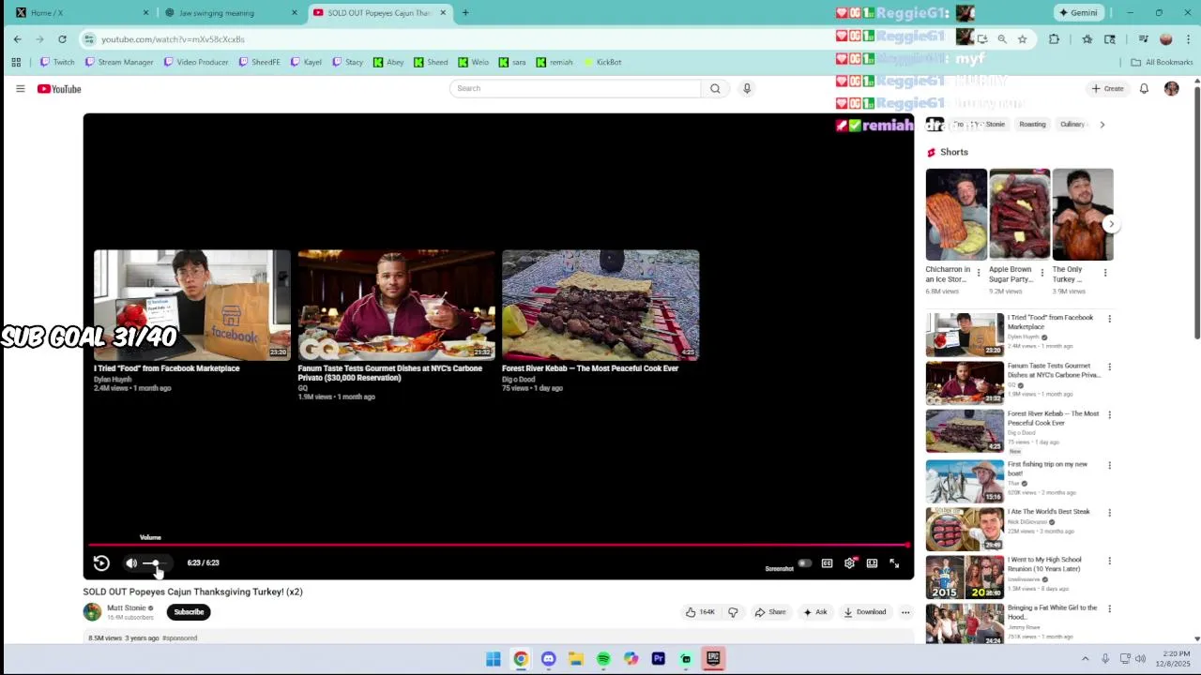Open the KickBot bookmark
This screenshot has width=1201, height=675.
(602, 62)
